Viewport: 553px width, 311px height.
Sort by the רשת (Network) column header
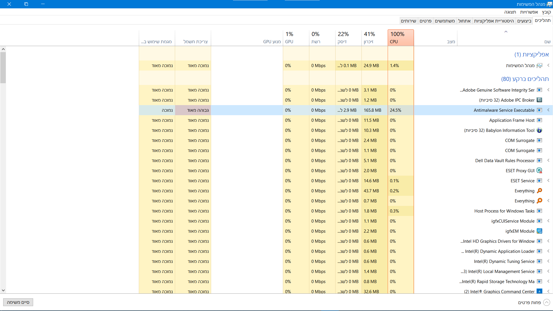pos(322,38)
